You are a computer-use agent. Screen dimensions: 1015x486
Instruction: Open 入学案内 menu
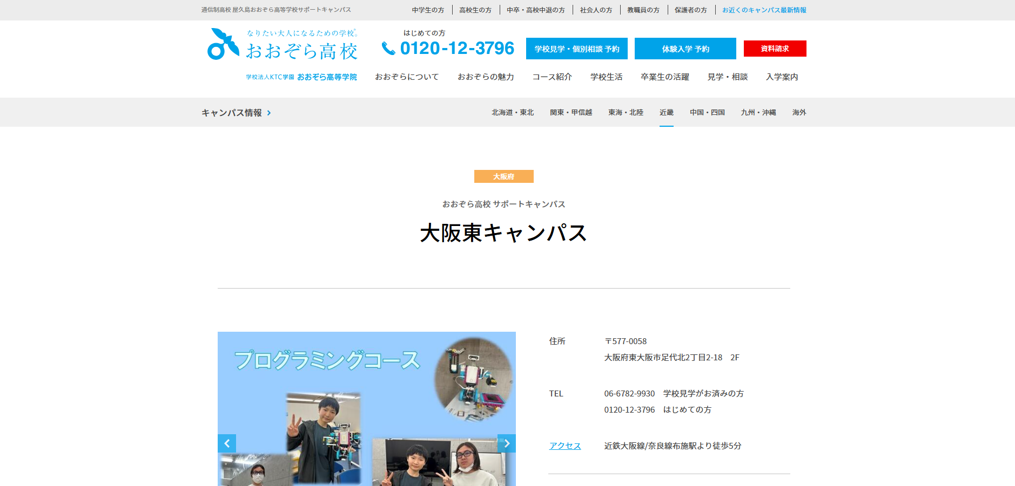click(x=782, y=77)
